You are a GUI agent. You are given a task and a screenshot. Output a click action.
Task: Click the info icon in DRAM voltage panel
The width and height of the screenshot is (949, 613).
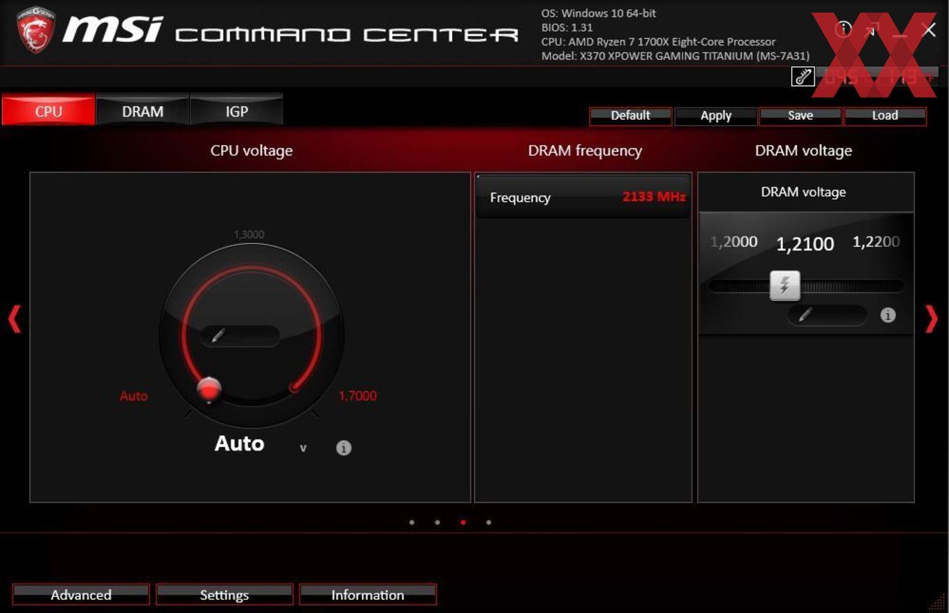click(x=888, y=315)
